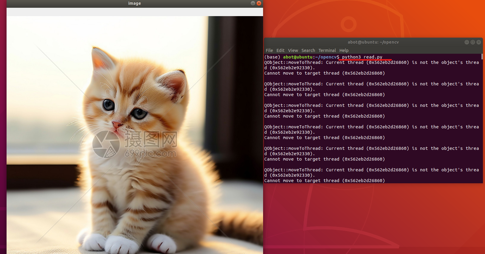Image resolution: width=485 pixels, height=254 pixels.
Task: Open the Help menu in terminal
Action: pyautogui.click(x=344, y=50)
